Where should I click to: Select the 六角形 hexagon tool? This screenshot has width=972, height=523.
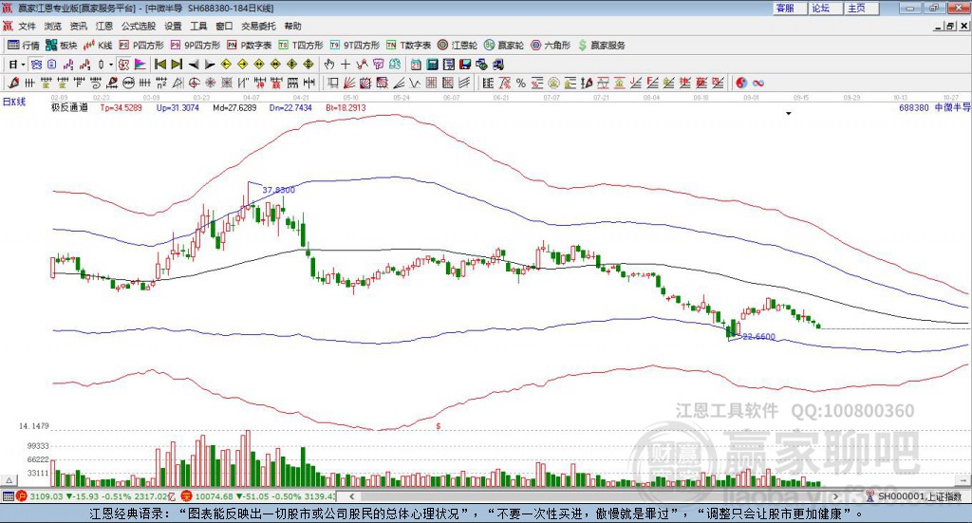click(x=551, y=46)
